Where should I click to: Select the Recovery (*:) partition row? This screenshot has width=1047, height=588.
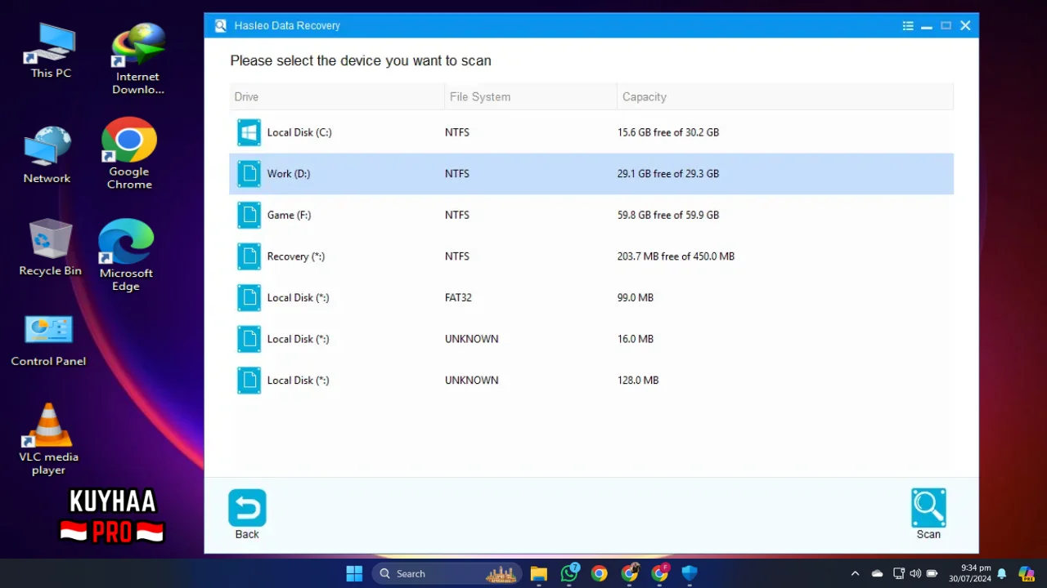tap(591, 256)
